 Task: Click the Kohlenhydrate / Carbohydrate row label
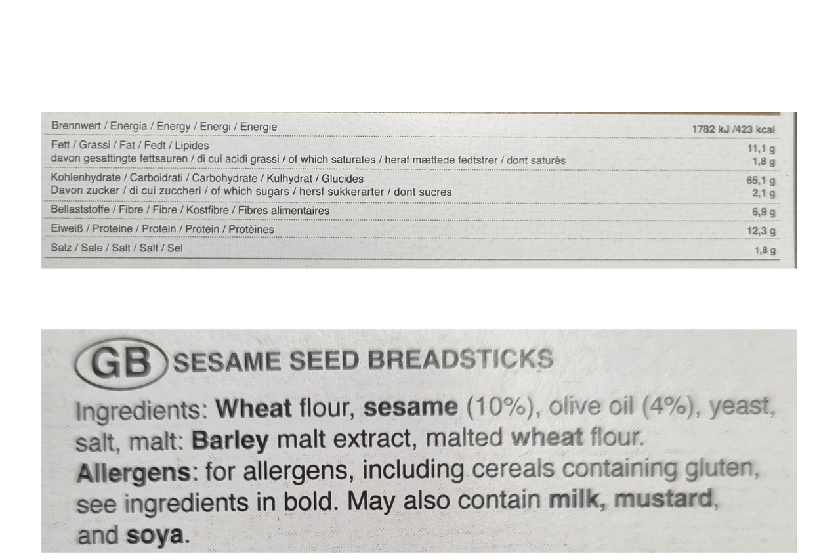click(x=207, y=178)
